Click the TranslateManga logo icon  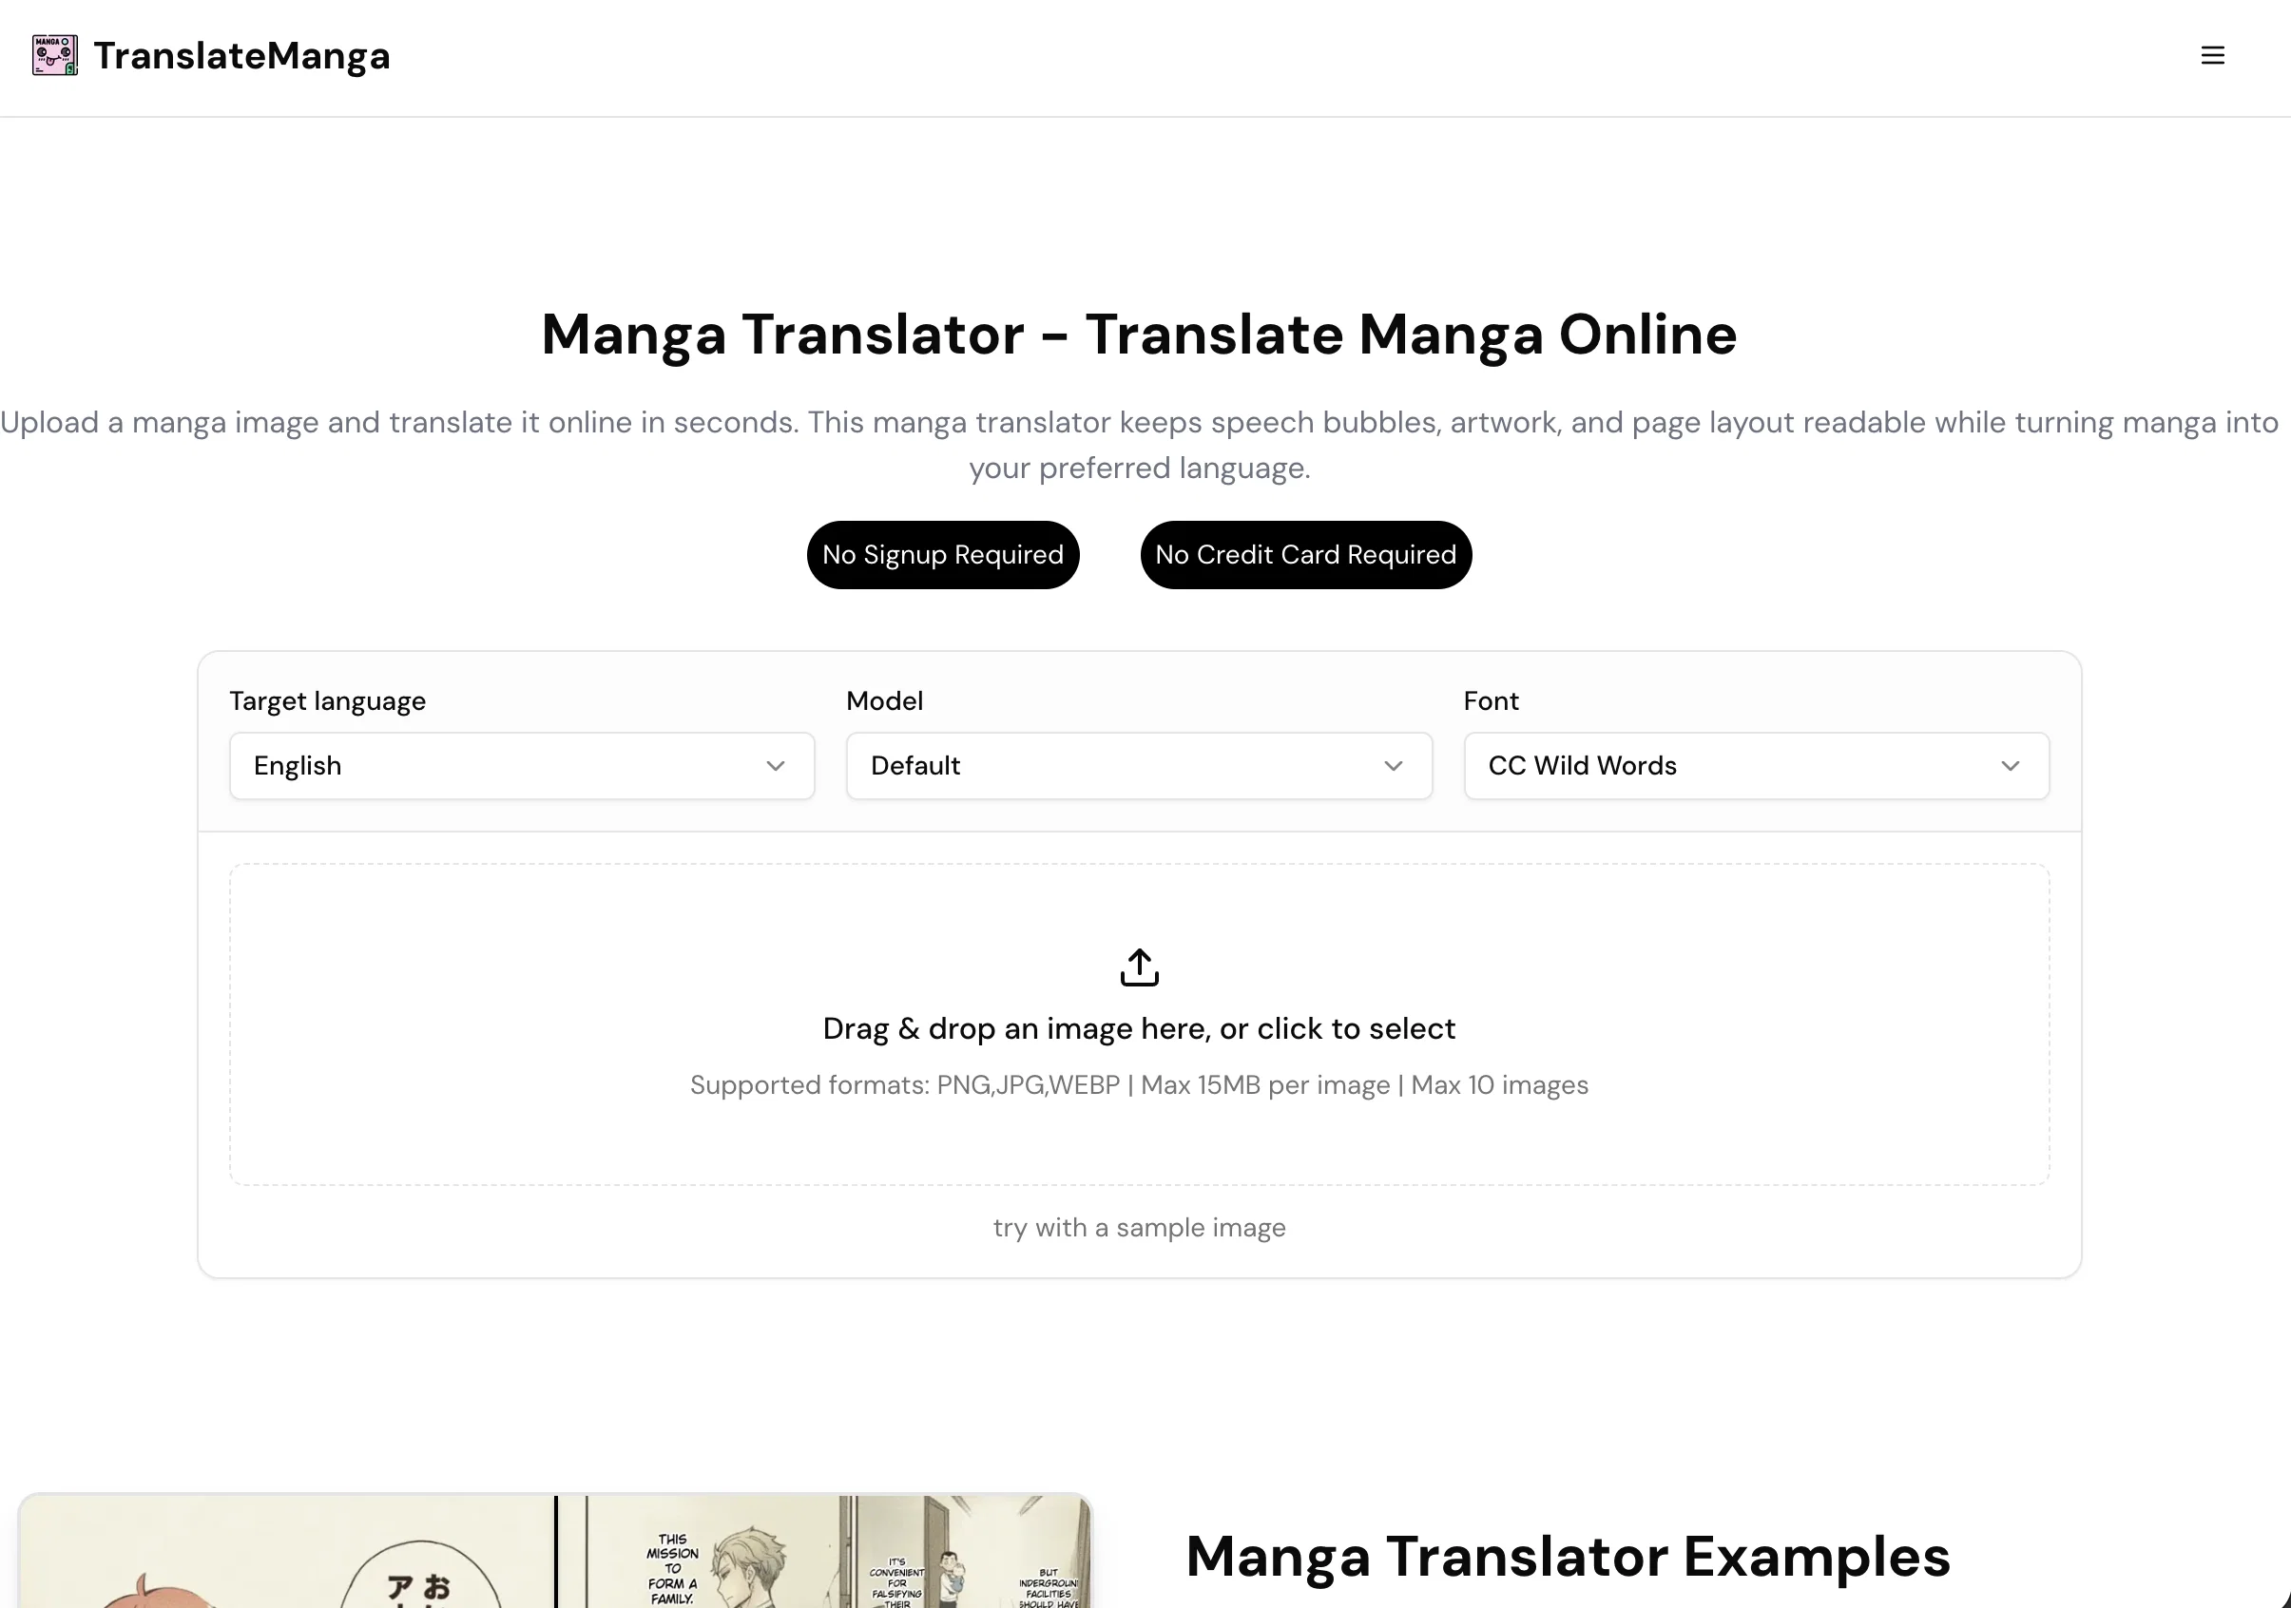[55, 56]
